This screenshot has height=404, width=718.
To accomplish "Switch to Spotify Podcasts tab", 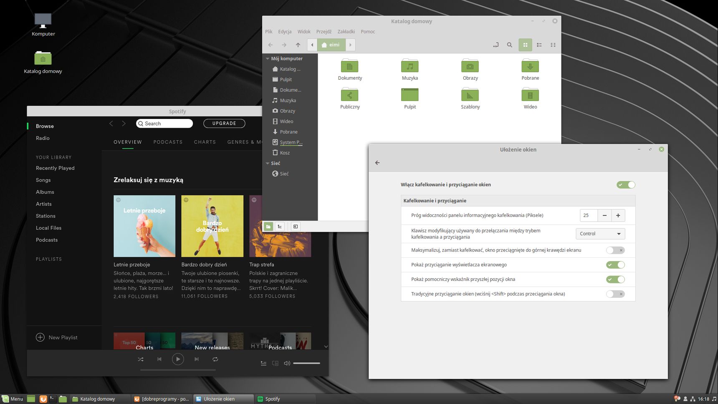I will coord(168,142).
